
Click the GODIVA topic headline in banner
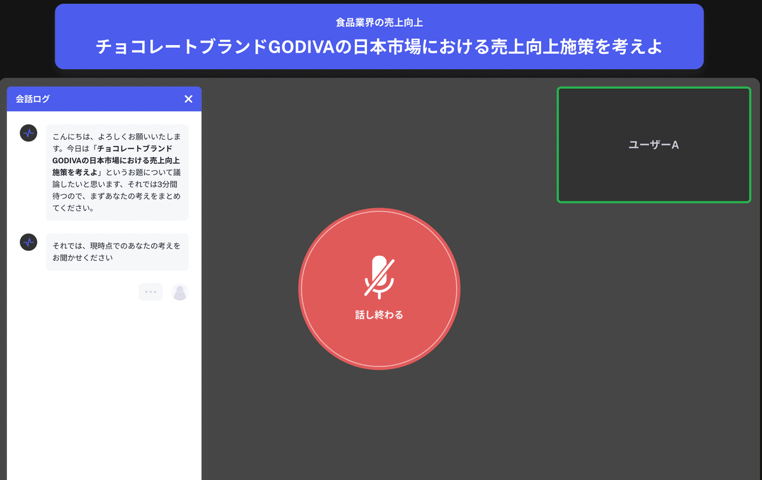click(x=379, y=47)
